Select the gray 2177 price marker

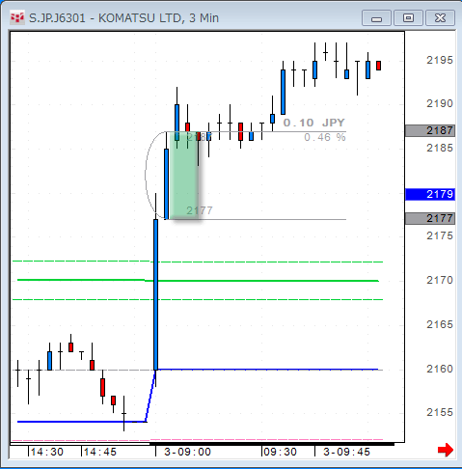pyautogui.click(x=430, y=218)
